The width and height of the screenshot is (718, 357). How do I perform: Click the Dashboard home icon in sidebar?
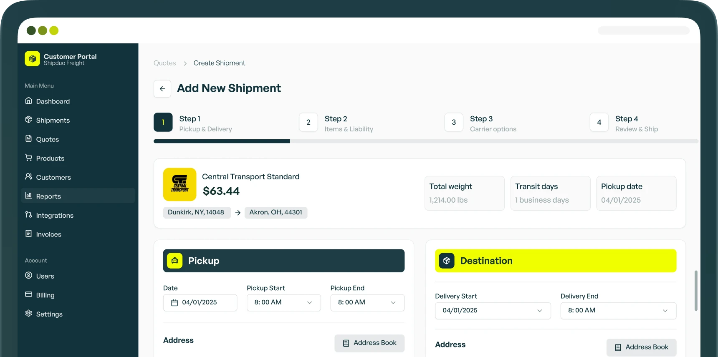click(28, 101)
